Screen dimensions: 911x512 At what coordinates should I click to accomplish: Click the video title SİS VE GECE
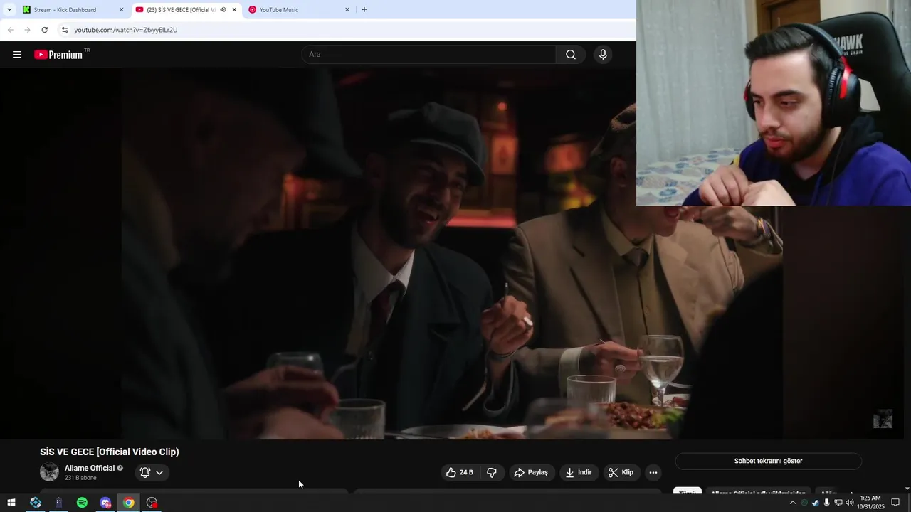110,452
